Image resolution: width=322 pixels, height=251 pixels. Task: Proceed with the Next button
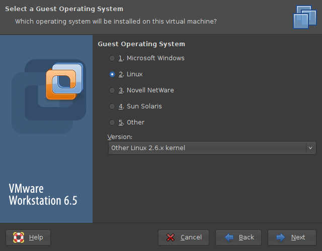coord(292,237)
